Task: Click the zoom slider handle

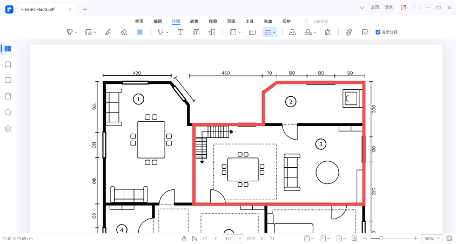Action: pyautogui.click(x=381, y=238)
